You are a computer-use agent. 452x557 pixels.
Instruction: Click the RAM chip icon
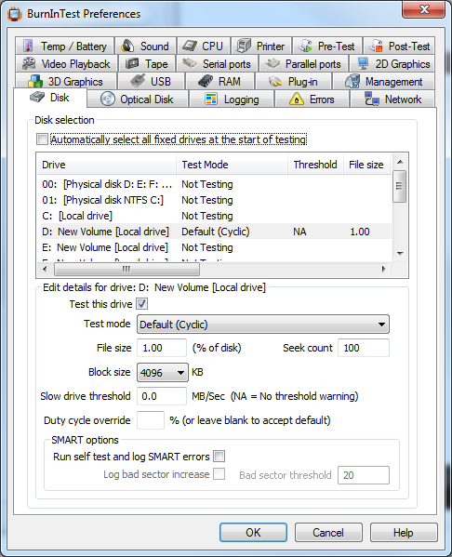206,81
